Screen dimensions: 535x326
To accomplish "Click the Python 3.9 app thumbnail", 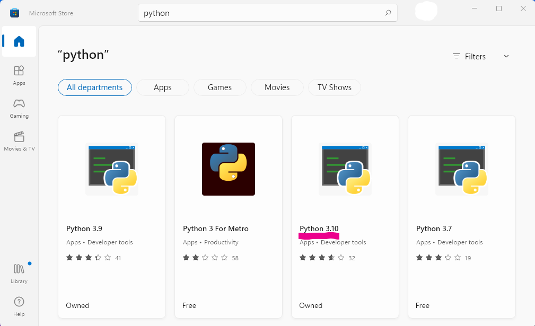I will (111, 169).
